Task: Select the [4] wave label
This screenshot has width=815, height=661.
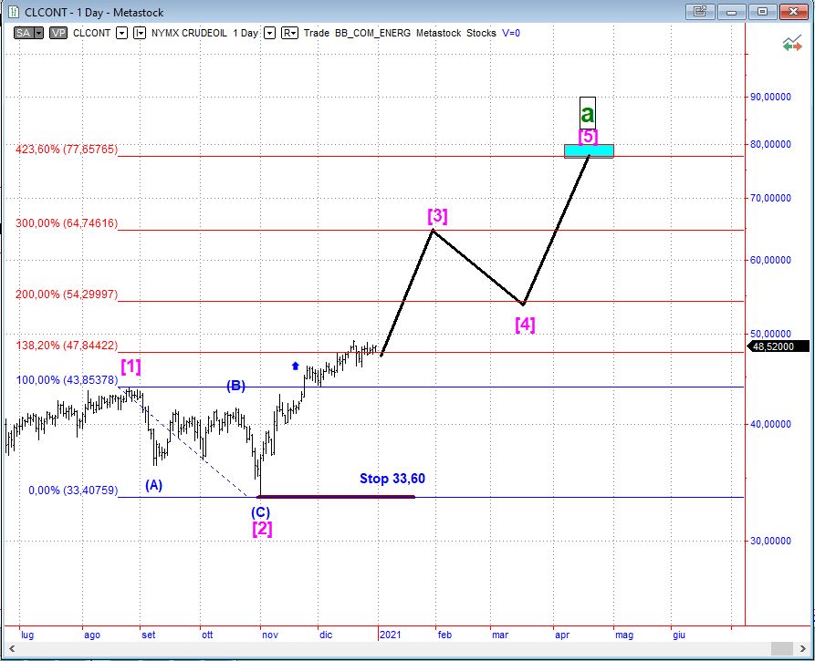Action: (525, 325)
